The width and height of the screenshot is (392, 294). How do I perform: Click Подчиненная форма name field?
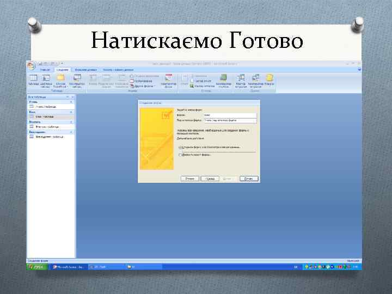click(x=230, y=120)
